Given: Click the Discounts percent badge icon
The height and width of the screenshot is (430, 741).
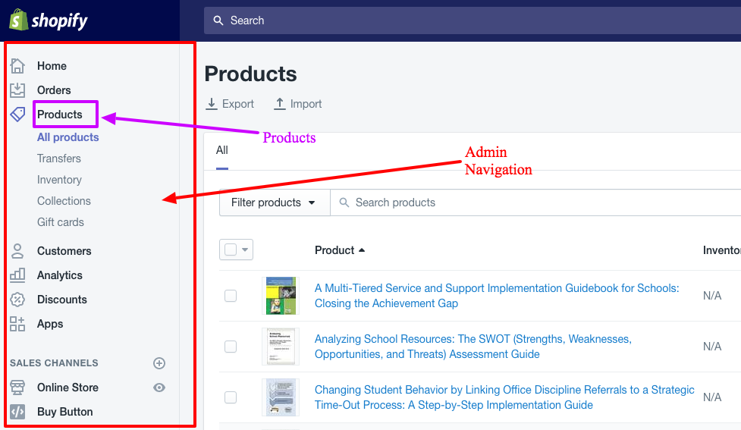Looking at the screenshot, I should (x=17, y=300).
